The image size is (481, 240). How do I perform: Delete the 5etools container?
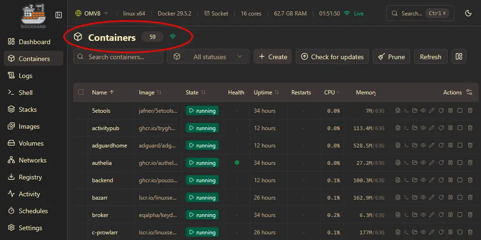tap(470, 110)
